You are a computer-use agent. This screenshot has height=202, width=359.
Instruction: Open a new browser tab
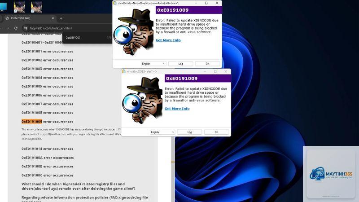tap(61, 18)
